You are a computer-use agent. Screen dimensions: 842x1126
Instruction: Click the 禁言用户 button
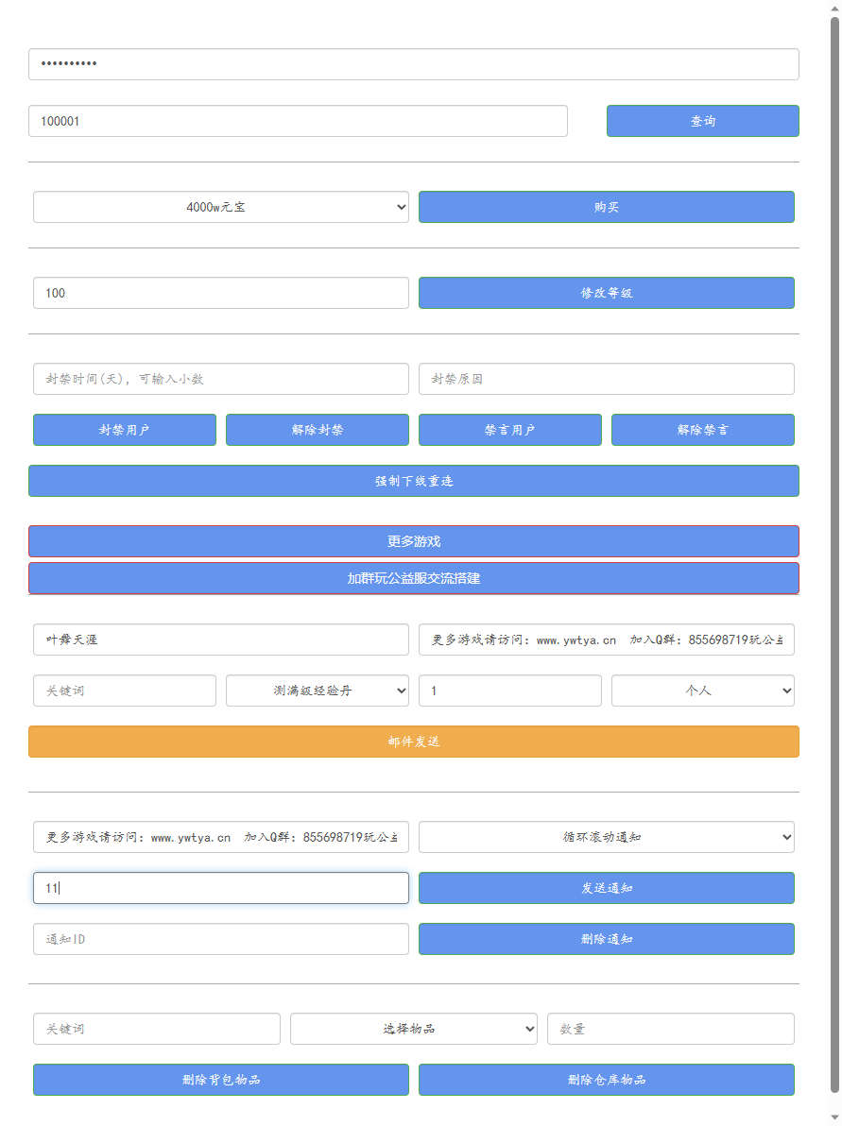pos(510,430)
